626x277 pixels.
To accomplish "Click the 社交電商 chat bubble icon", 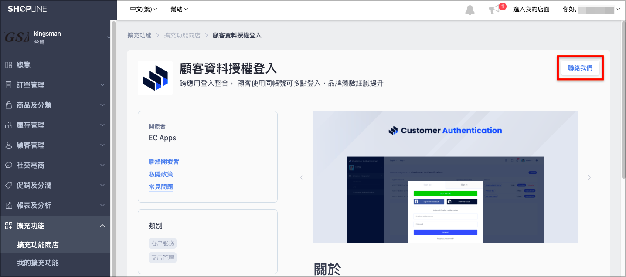I will point(9,165).
